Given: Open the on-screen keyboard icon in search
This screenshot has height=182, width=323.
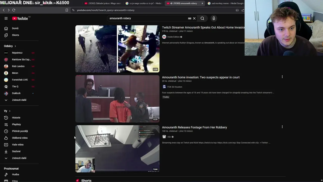Looking at the screenshot, I should click(190, 18).
